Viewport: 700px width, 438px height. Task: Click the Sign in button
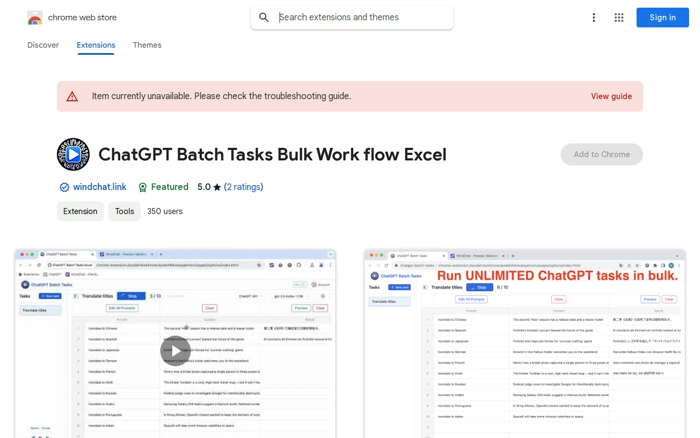point(662,17)
